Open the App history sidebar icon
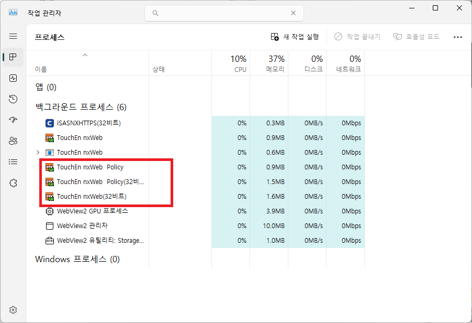 [x=13, y=99]
